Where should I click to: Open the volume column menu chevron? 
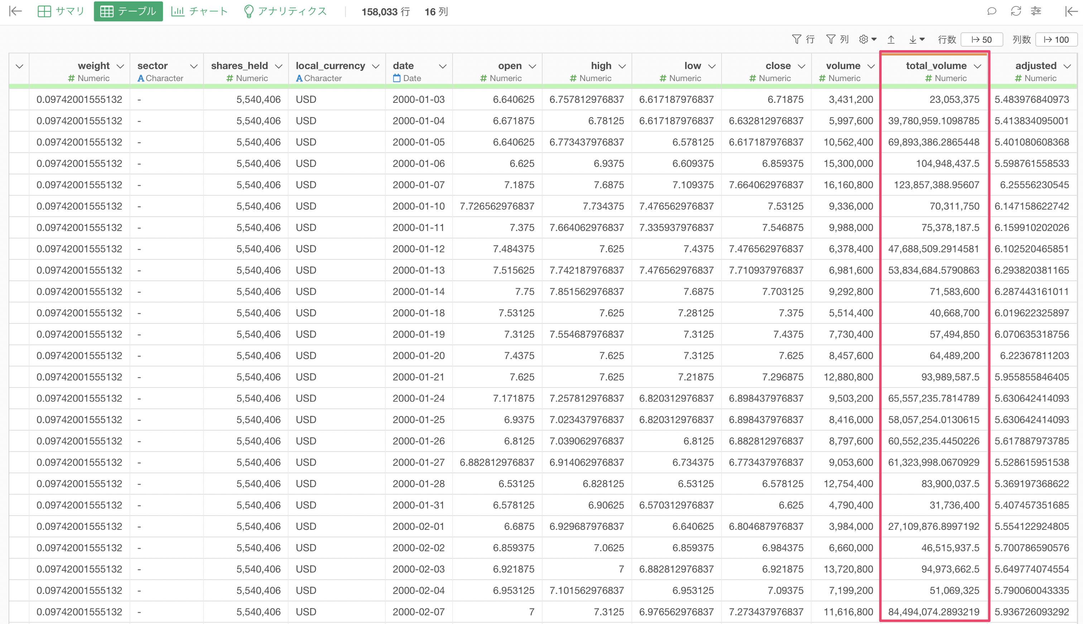point(871,66)
